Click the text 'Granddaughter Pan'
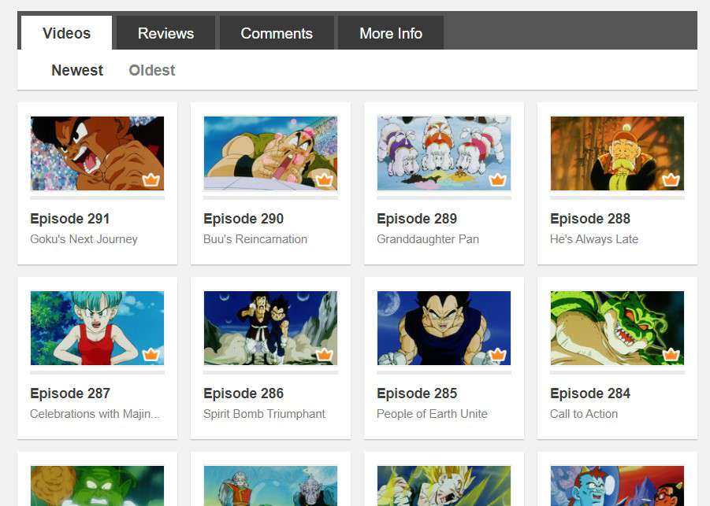This screenshot has width=710, height=506. pyautogui.click(x=428, y=239)
